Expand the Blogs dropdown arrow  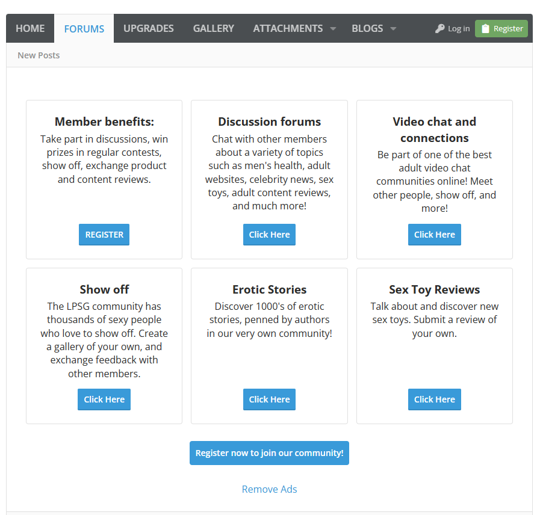pyautogui.click(x=393, y=29)
